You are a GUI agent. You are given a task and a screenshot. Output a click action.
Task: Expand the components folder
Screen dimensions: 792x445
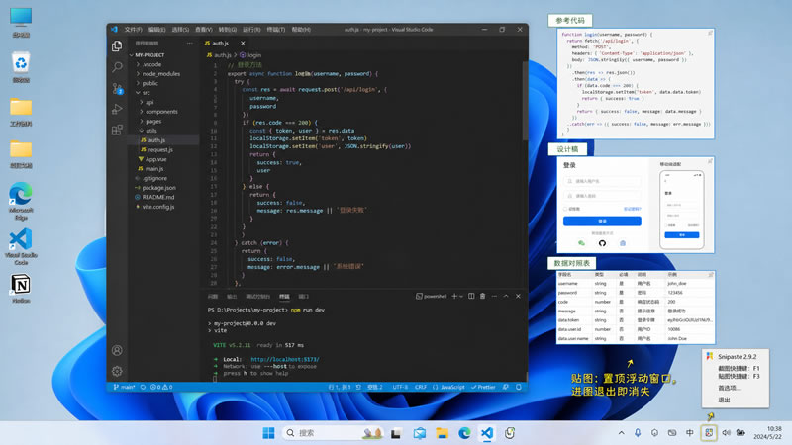tap(161, 112)
